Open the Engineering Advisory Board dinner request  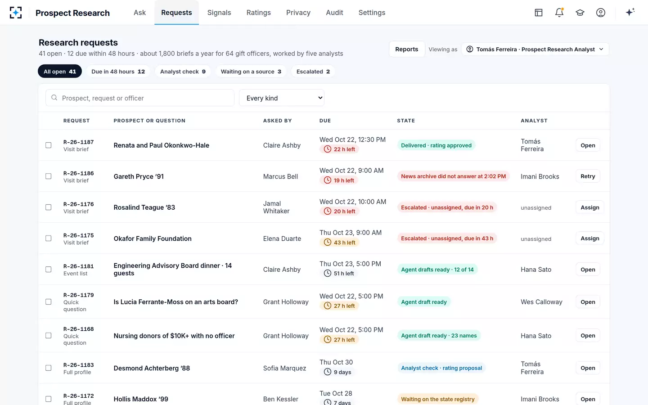[588, 270]
